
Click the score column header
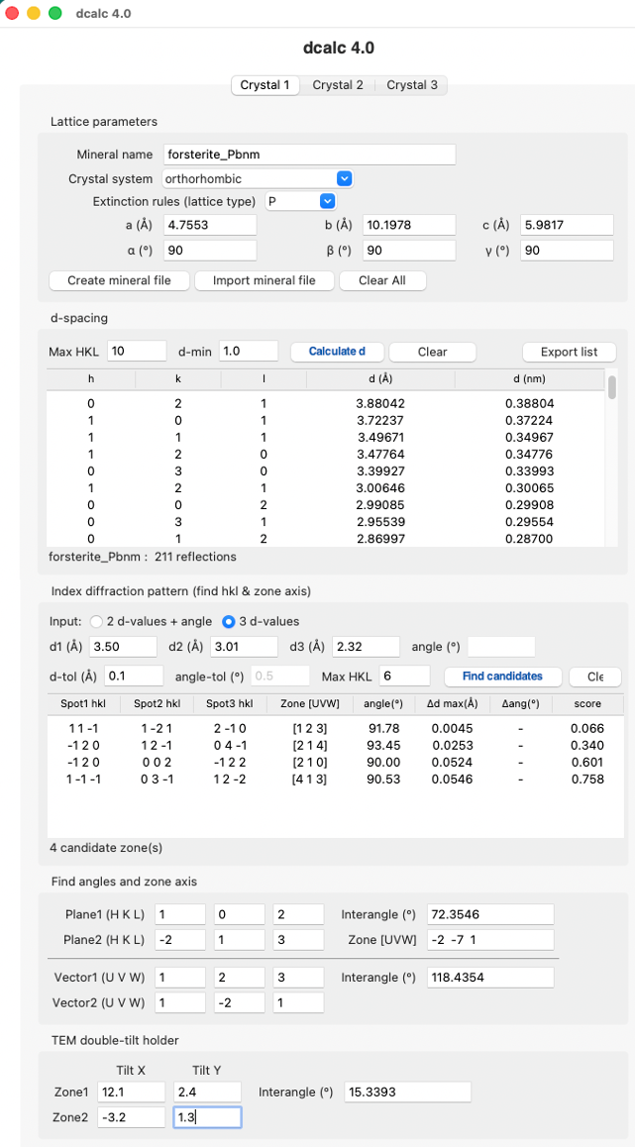click(x=587, y=703)
